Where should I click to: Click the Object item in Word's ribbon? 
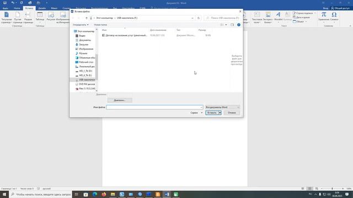(298, 21)
